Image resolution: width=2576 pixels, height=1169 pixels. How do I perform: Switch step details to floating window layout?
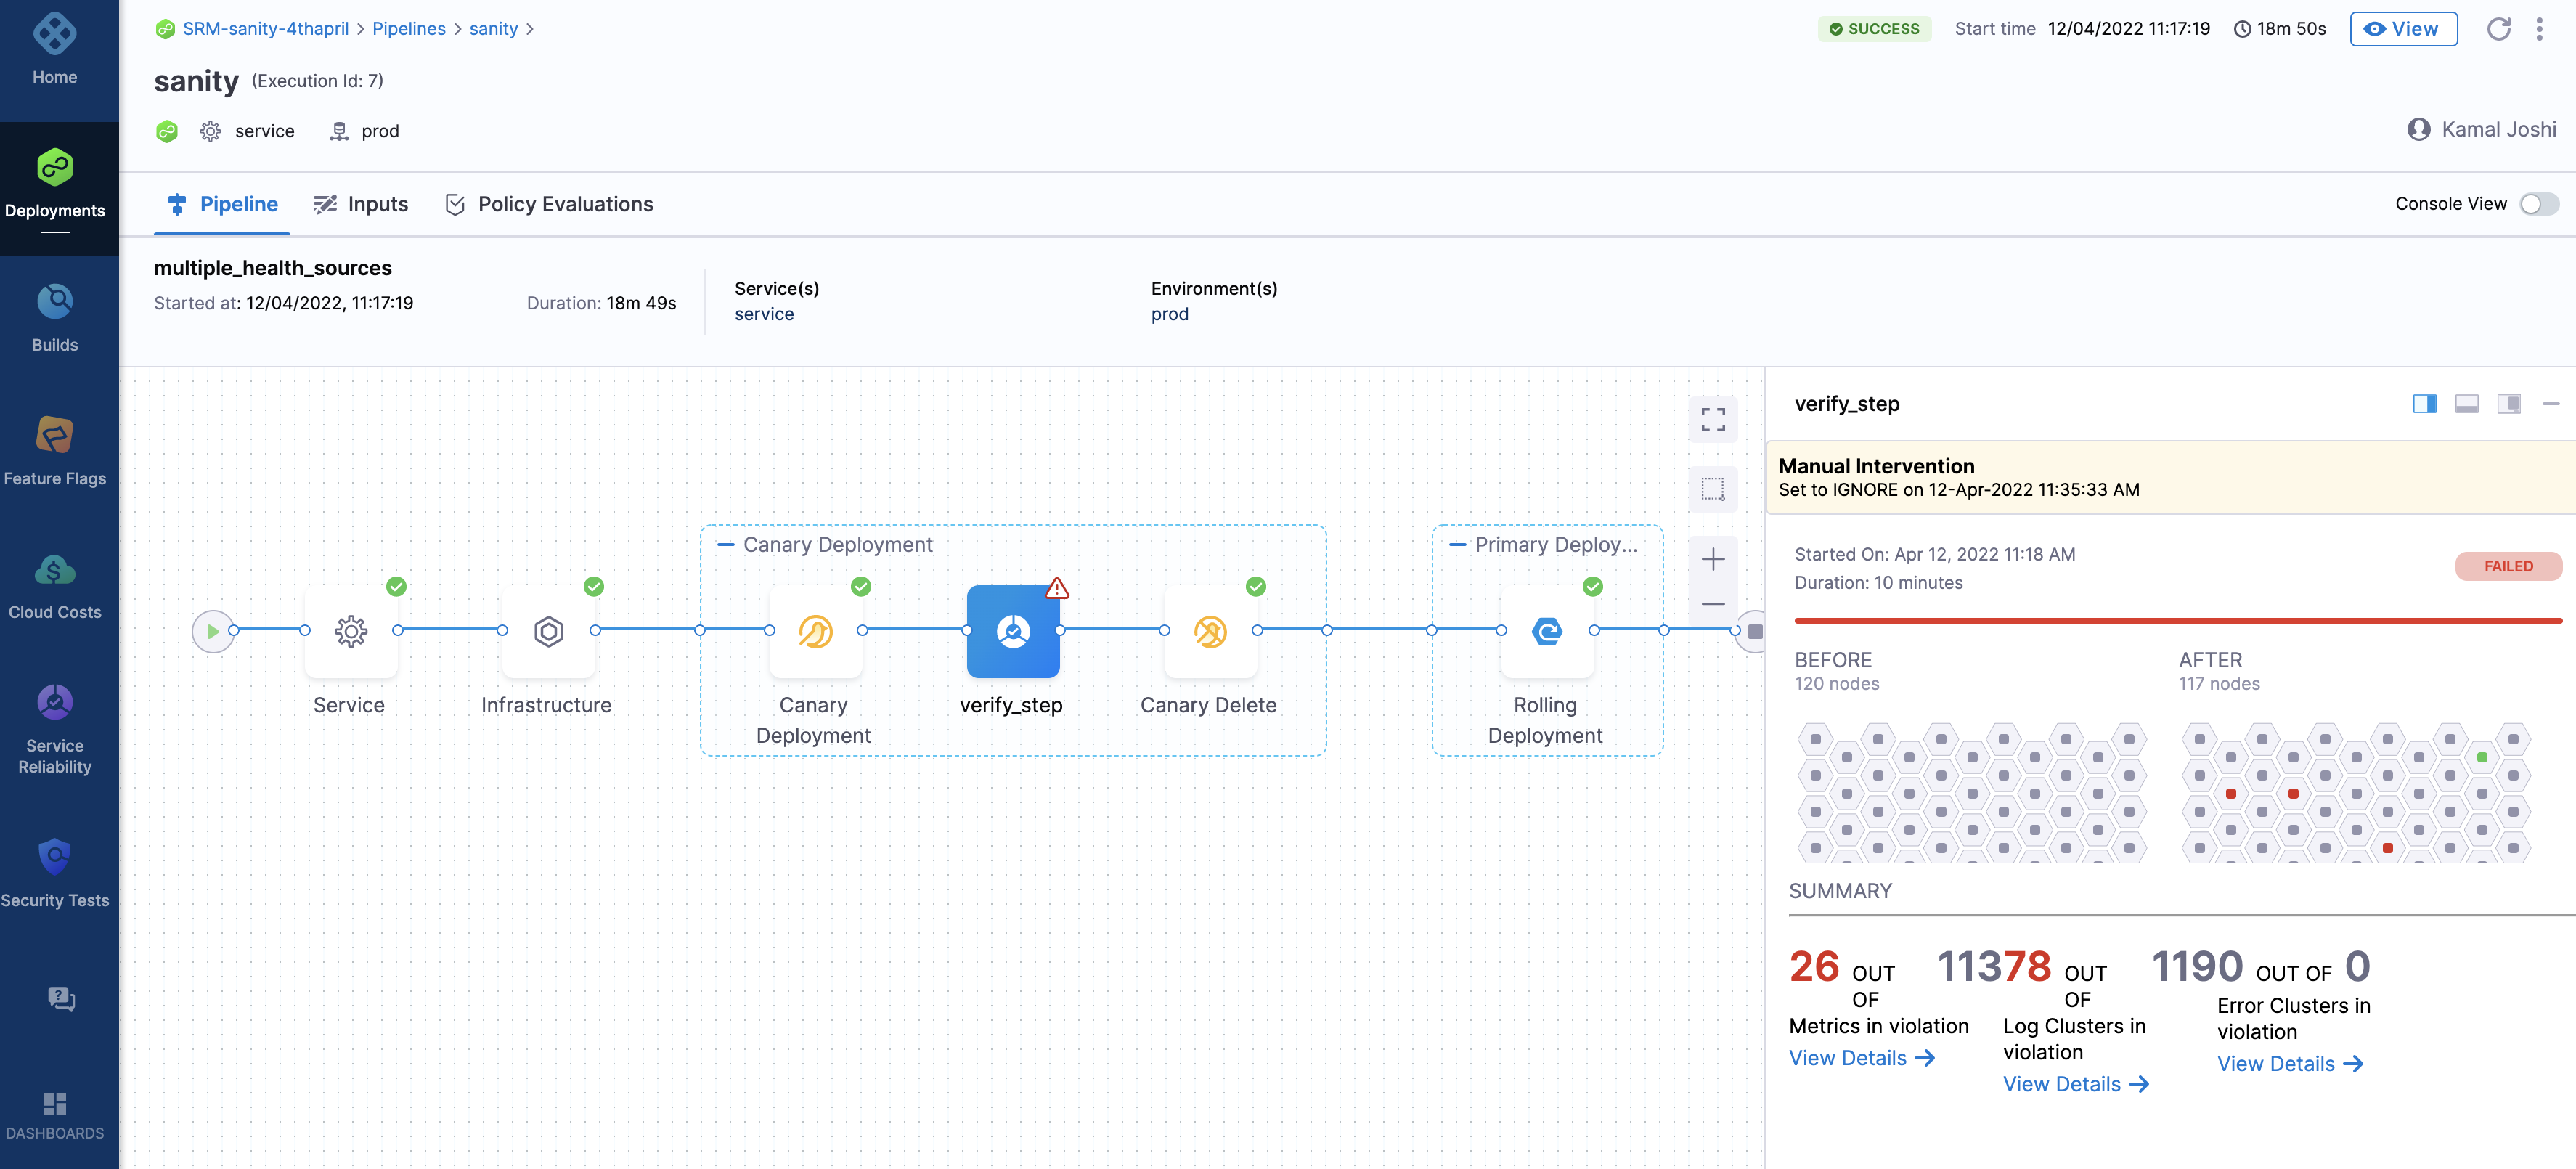pos(2508,404)
